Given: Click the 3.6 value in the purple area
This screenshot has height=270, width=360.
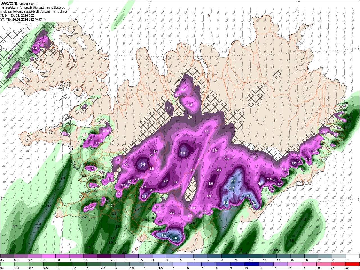Looking at the screenshot, I should (x=143, y=165).
